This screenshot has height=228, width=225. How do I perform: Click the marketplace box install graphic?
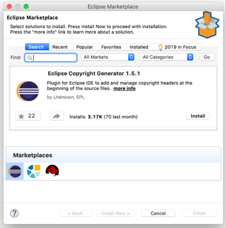[207, 25]
